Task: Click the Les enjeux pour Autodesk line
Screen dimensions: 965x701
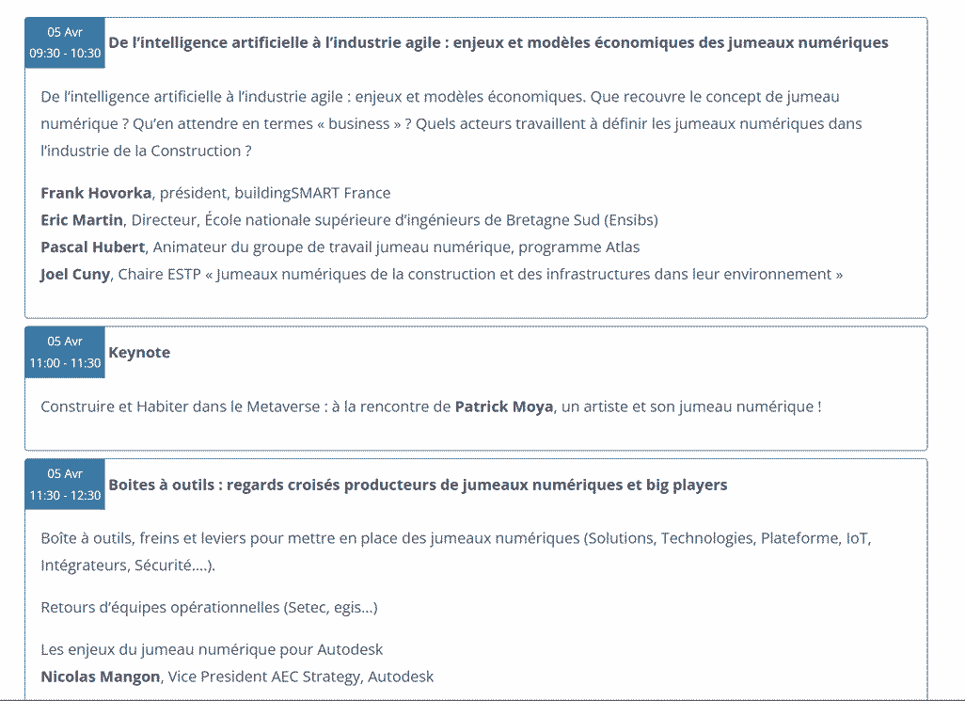Action: pyautogui.click(x=212, y=649)
